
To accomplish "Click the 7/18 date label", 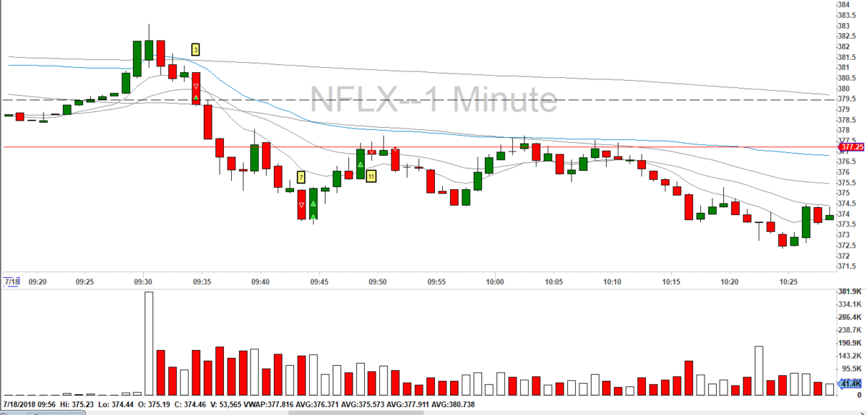I will tap(12, 281).
